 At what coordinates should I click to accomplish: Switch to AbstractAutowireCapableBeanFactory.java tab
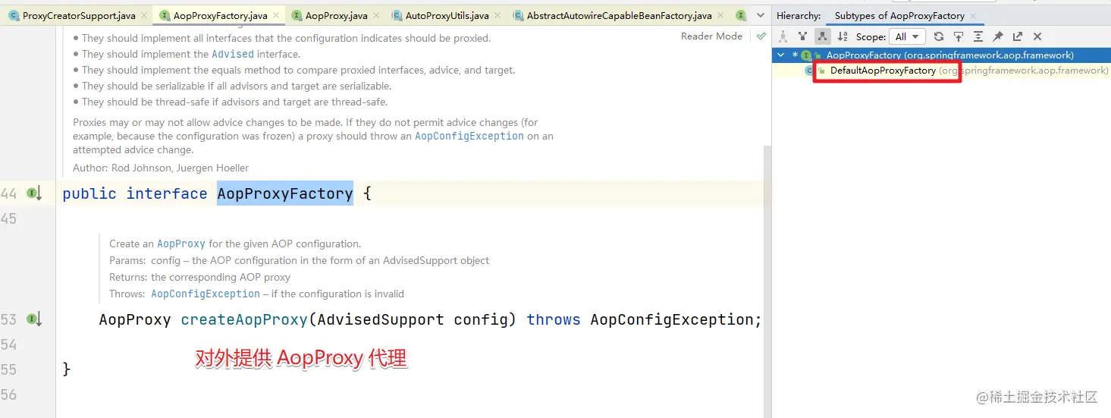click(620, 15)
